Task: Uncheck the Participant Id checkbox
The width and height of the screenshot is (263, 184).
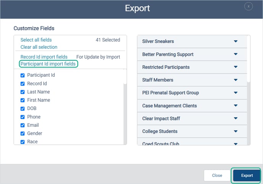Action: [23, 75]
